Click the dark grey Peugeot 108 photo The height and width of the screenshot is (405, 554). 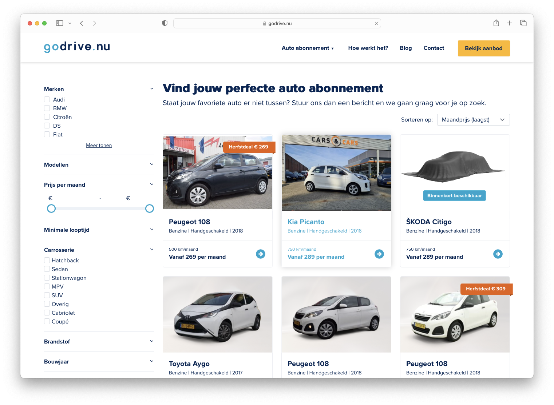coord(218,172)
